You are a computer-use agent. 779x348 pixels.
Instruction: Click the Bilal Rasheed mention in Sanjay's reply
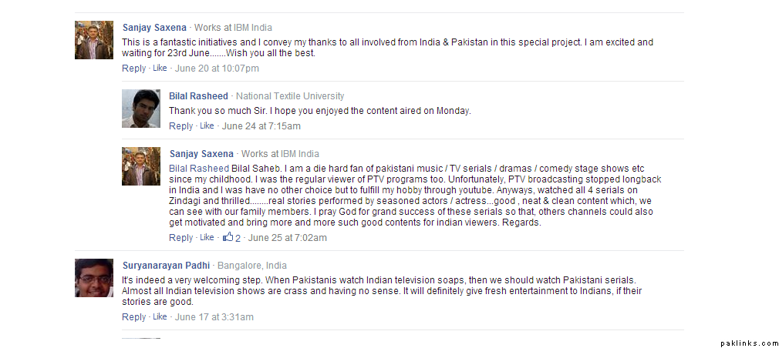pos(199,169)
